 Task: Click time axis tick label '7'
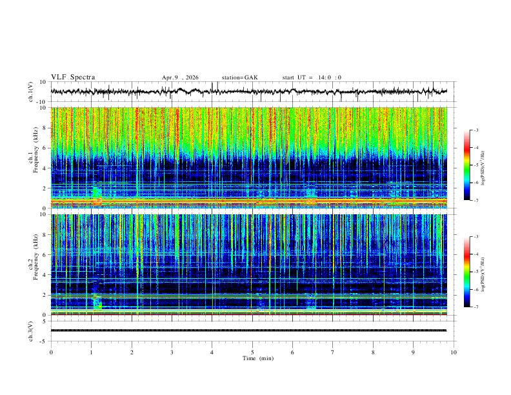(333, 352)
